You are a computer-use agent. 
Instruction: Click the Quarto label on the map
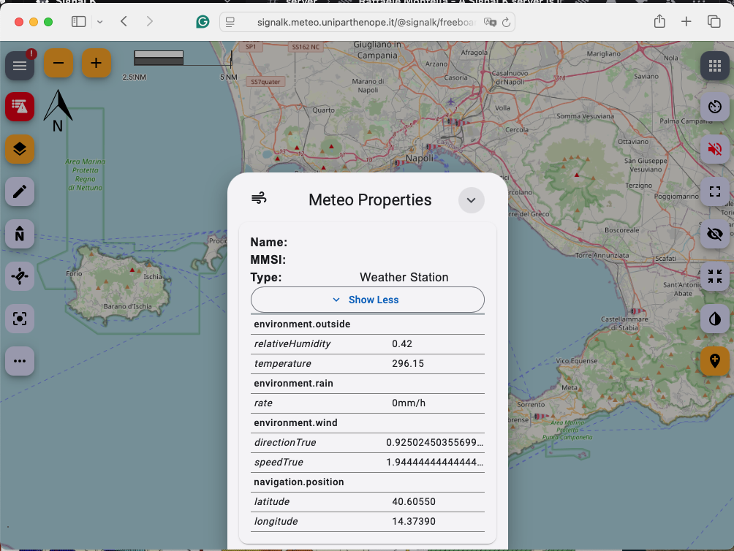pyautogui.click(x=323, y=110)
